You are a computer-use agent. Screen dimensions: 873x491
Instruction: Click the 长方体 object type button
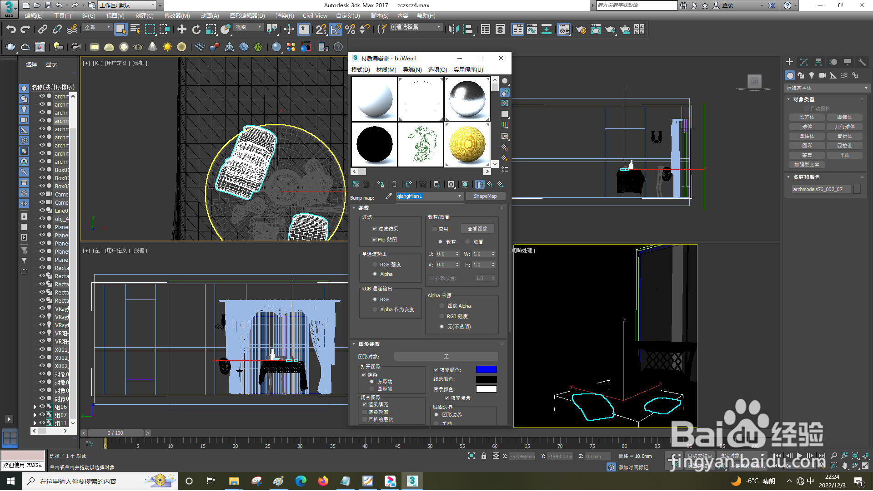pyautogui.click(x=807, y=117)
